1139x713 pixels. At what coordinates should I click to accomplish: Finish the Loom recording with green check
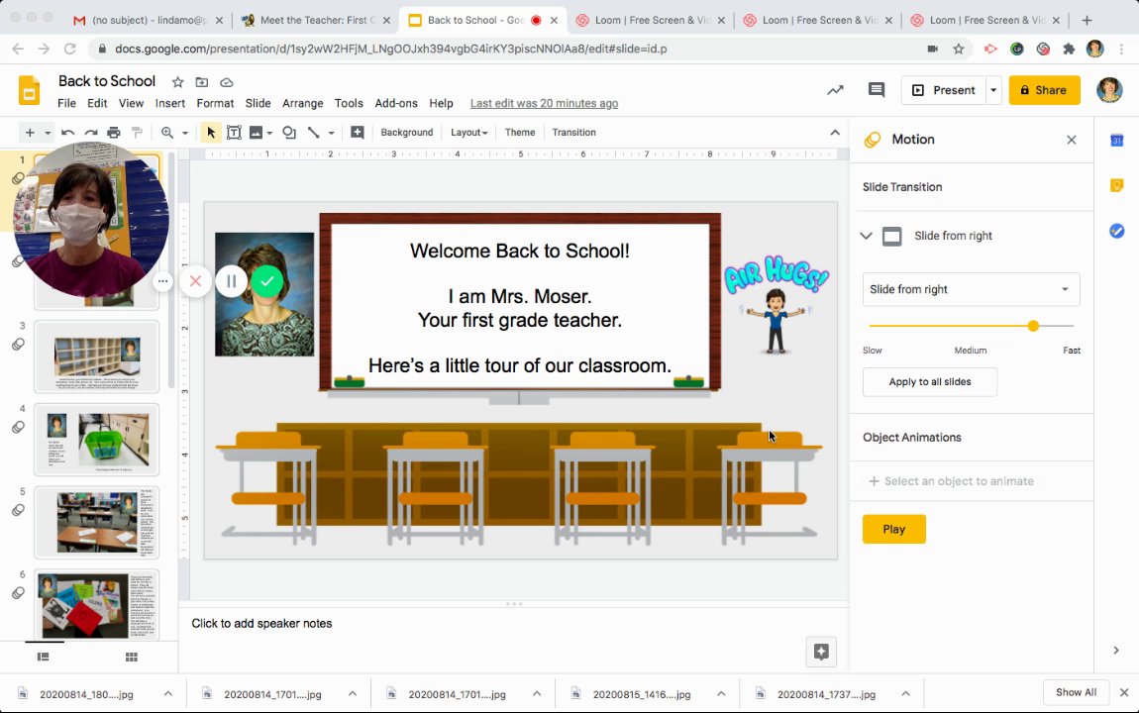[x=267, y=281]
